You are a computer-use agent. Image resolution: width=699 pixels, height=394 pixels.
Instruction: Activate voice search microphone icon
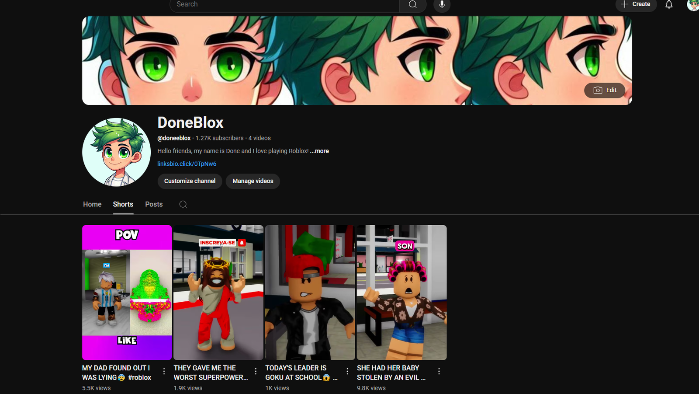(442, 4)
